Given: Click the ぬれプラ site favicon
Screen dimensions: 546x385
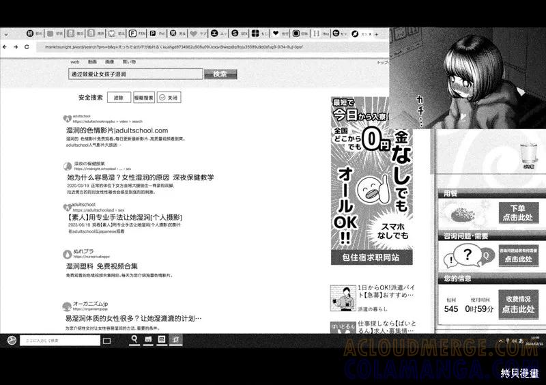Looking at the screenshot, I should click(x=67, y=255).
